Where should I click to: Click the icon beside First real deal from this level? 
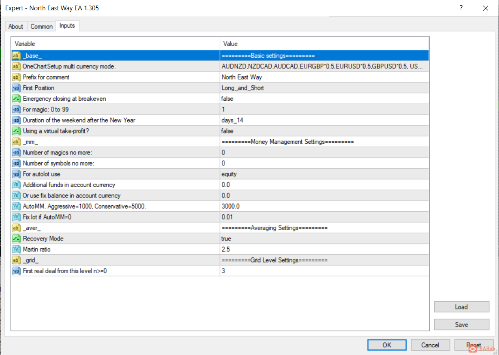point(16,271)
